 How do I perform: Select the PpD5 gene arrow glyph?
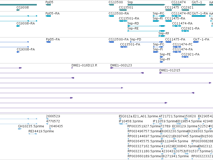pos(48,5)
